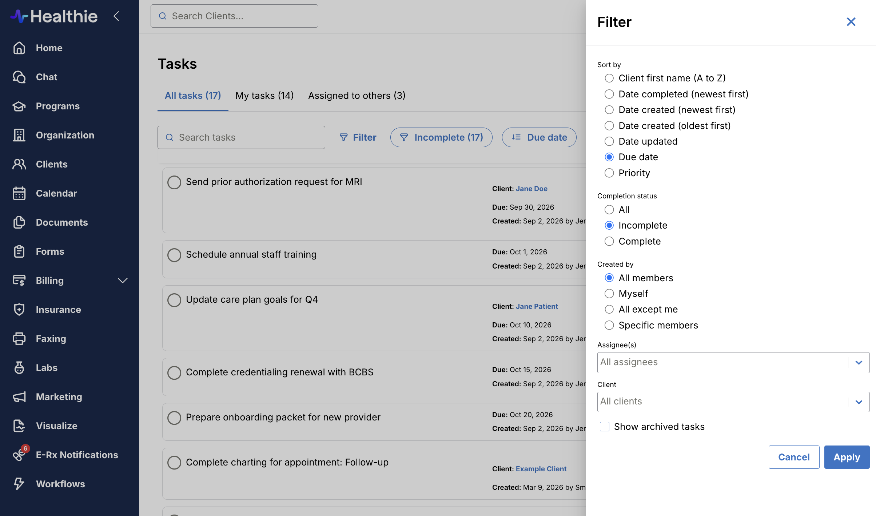
Task: Expand the Billing submenu chevron
Action: 123,281
